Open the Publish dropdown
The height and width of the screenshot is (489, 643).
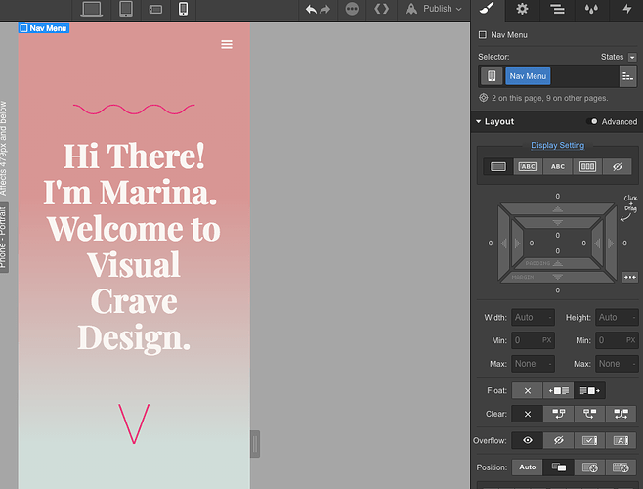click(x=434, y=9)
